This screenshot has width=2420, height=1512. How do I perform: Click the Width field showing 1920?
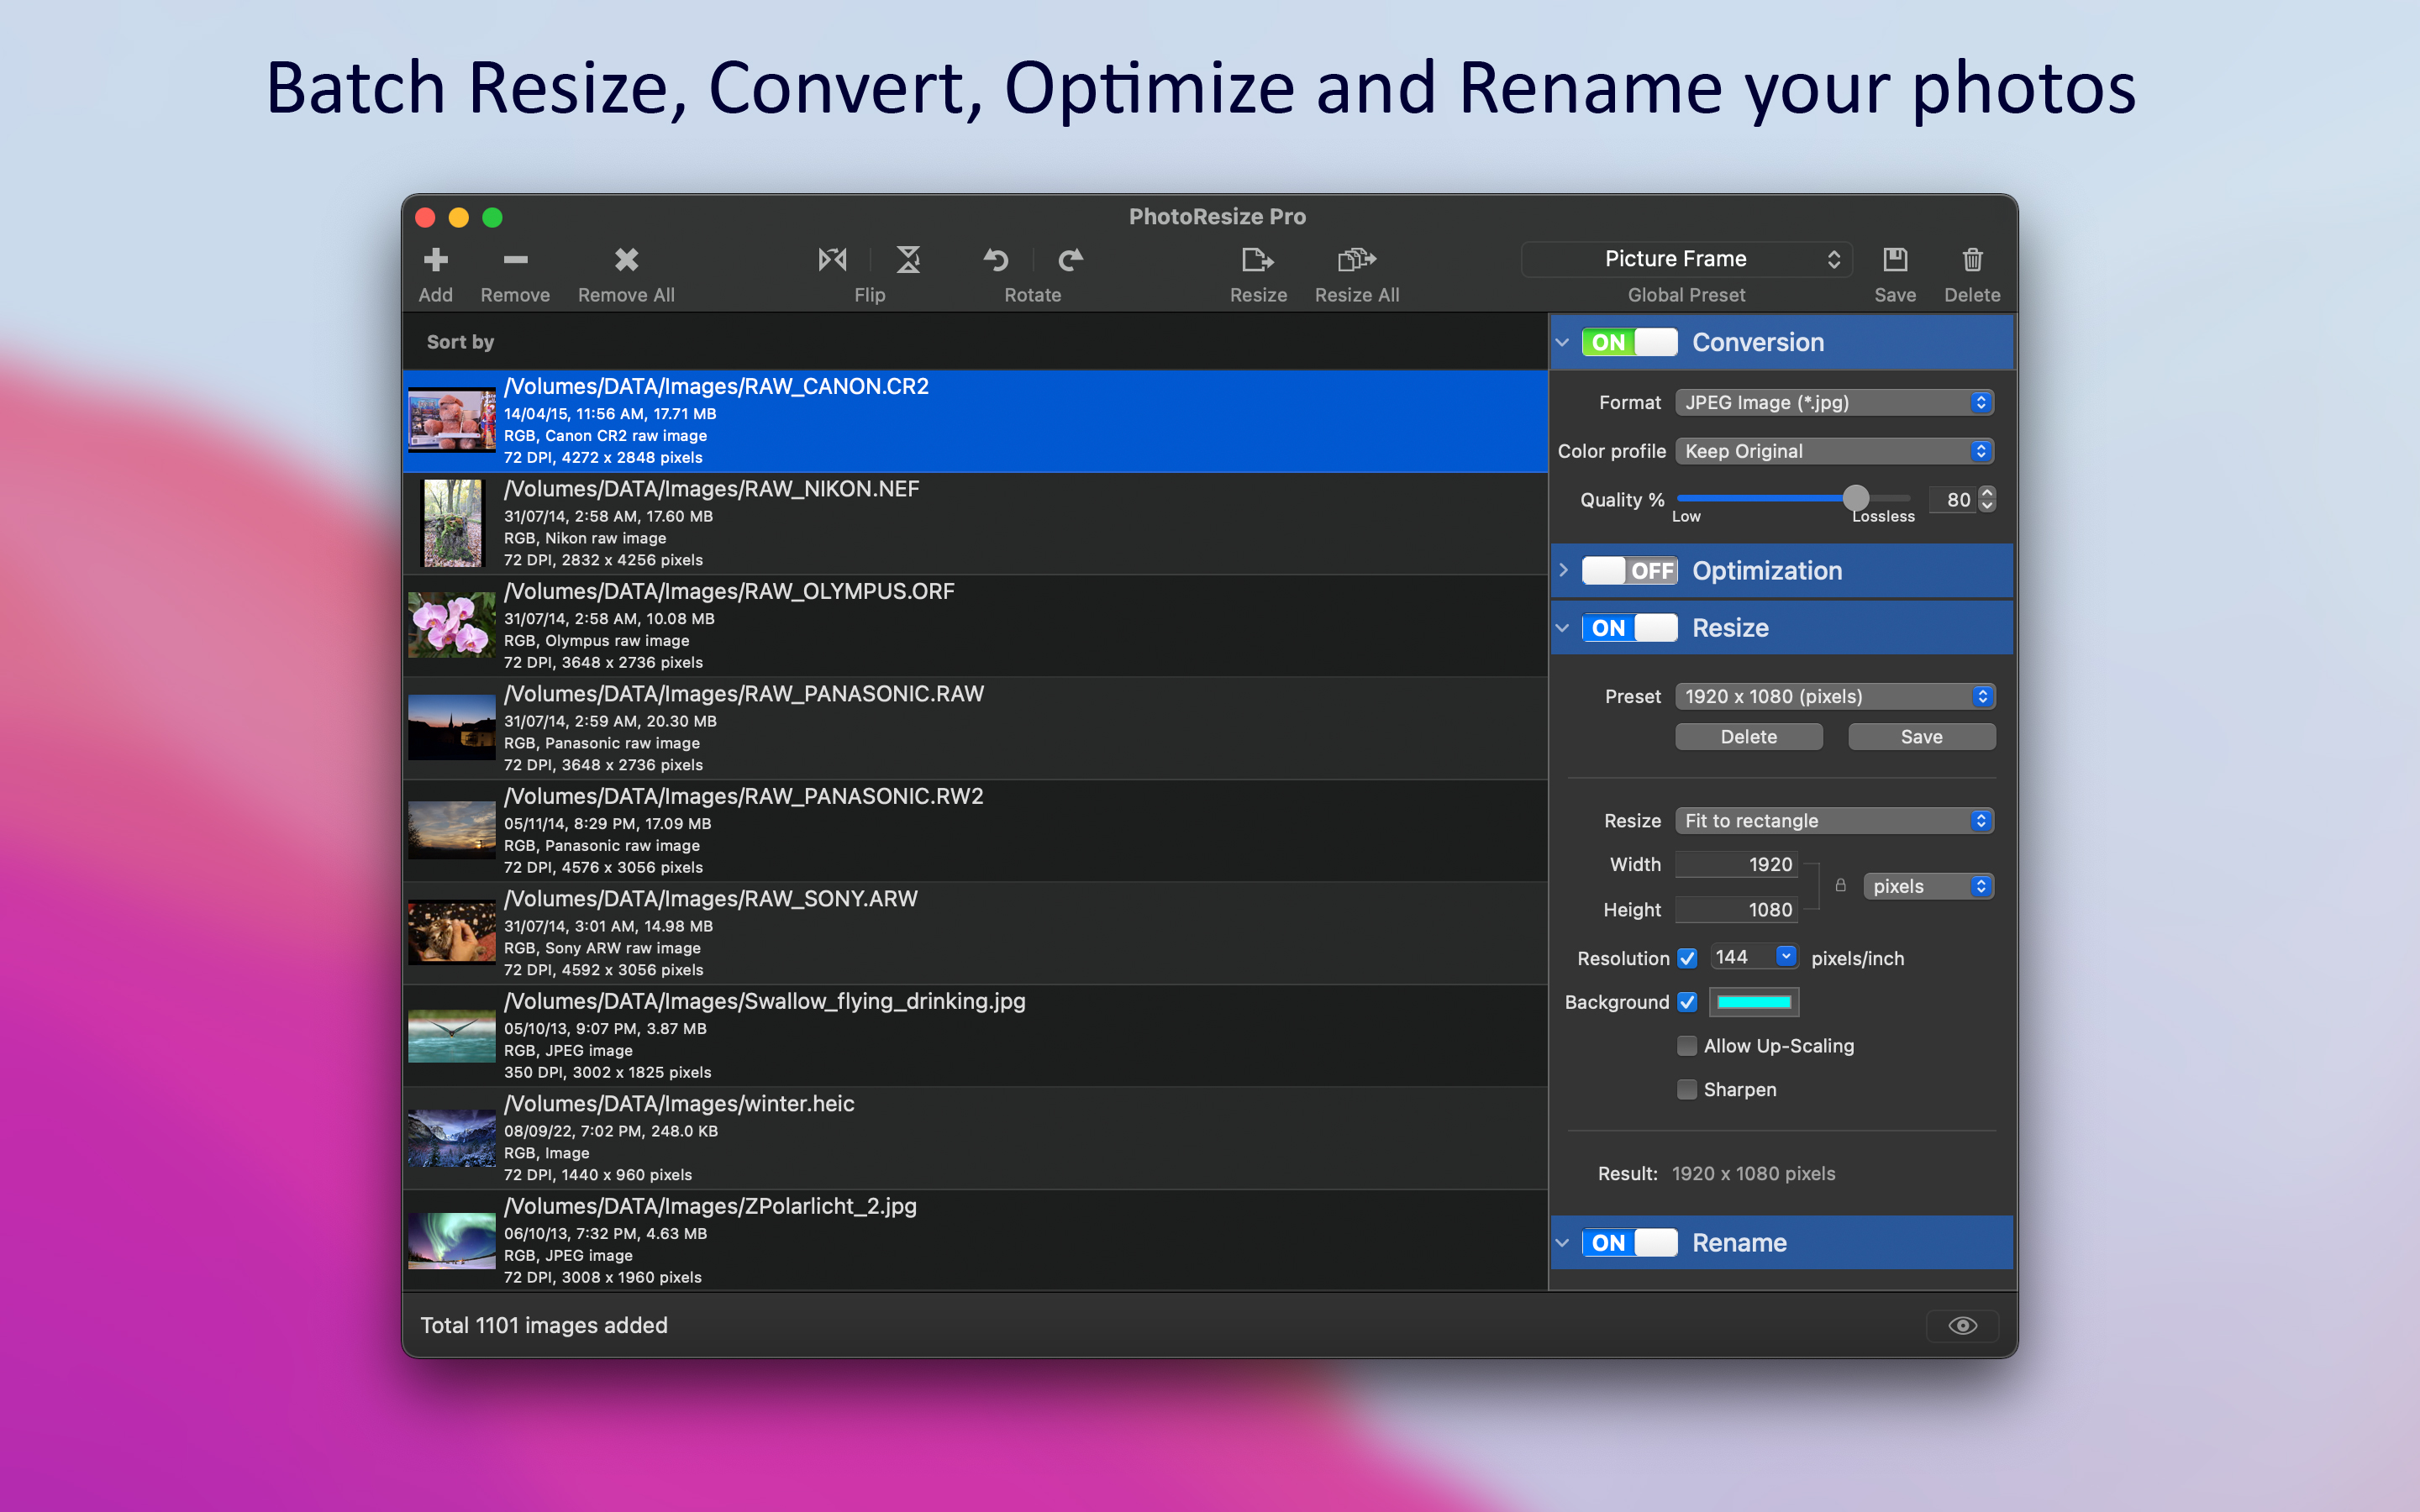1737,864
